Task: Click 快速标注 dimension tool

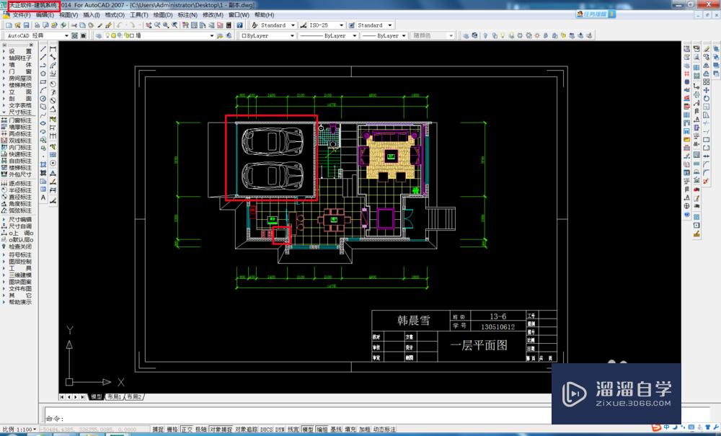Action: pos(17,154)
